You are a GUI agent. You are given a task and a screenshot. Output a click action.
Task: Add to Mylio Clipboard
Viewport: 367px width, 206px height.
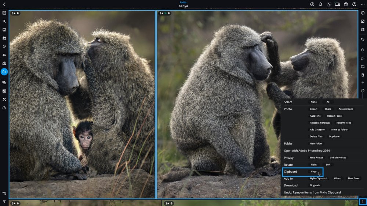318,179
